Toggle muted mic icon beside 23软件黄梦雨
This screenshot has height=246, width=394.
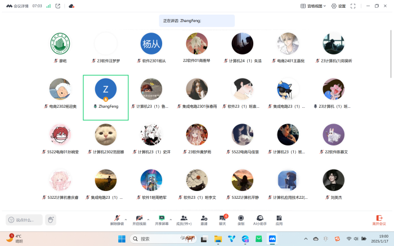185,152
